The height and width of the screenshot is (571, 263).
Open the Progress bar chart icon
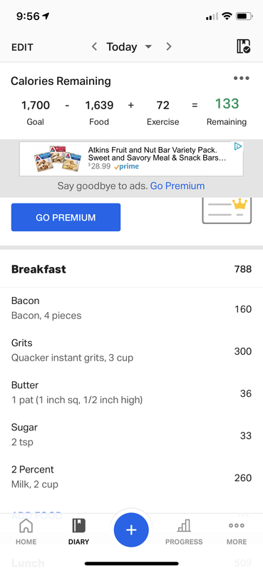click(x=184, y=526)
